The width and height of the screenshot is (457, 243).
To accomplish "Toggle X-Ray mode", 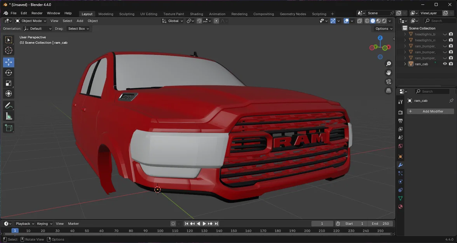I will [x=360, y=21].
